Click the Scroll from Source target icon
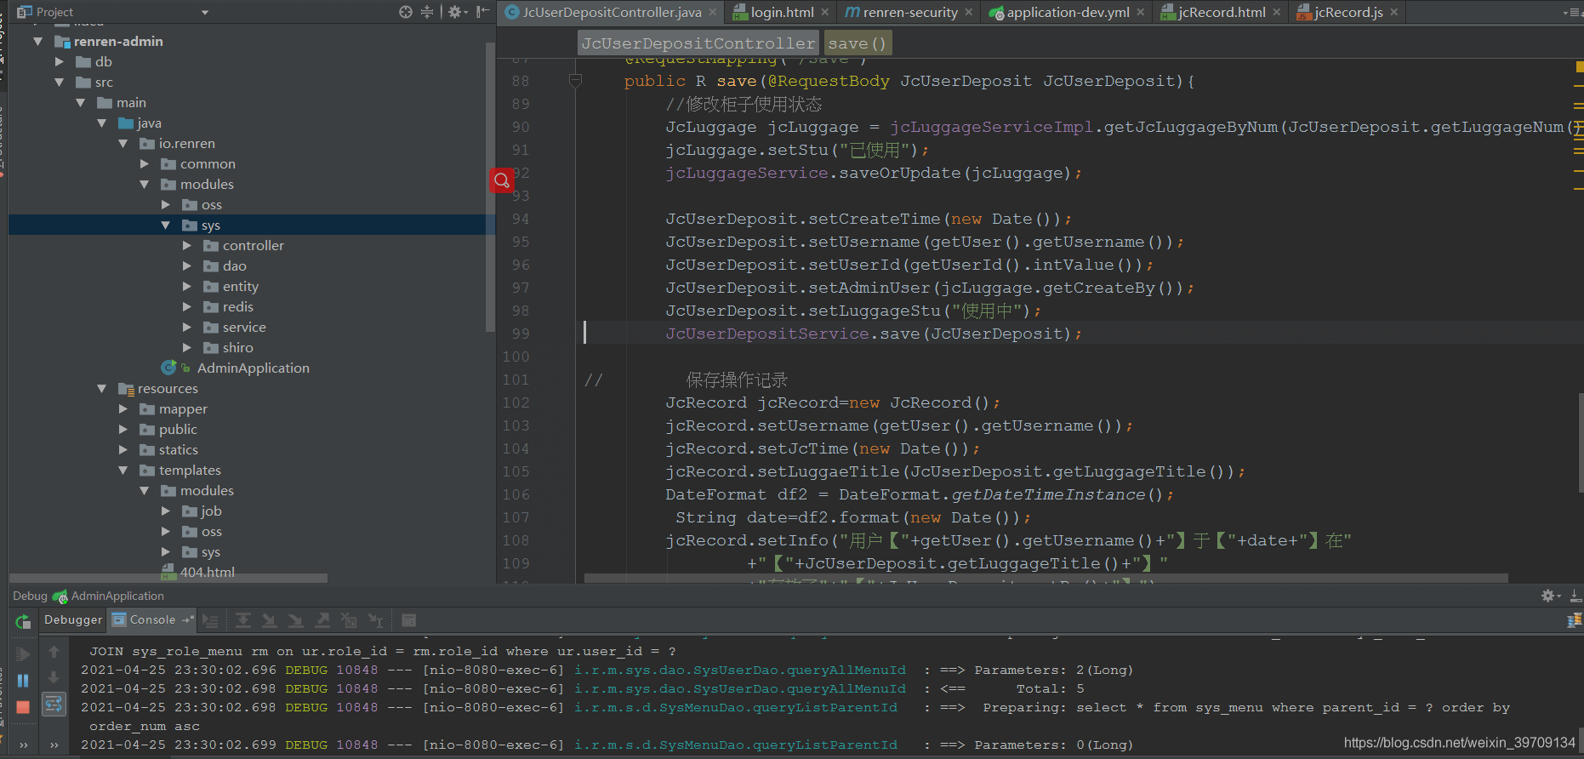Viewport: 1584px width, 759px height. (406, 12)
